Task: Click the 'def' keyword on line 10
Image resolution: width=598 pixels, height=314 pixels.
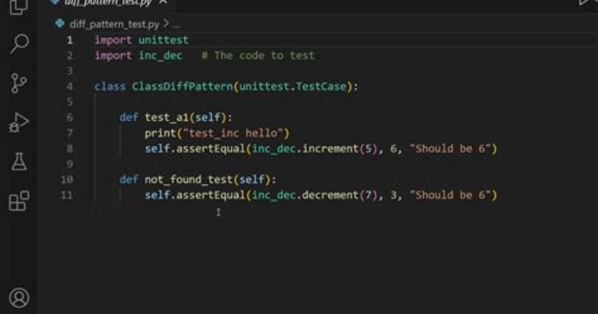Action: pos(128,179)
